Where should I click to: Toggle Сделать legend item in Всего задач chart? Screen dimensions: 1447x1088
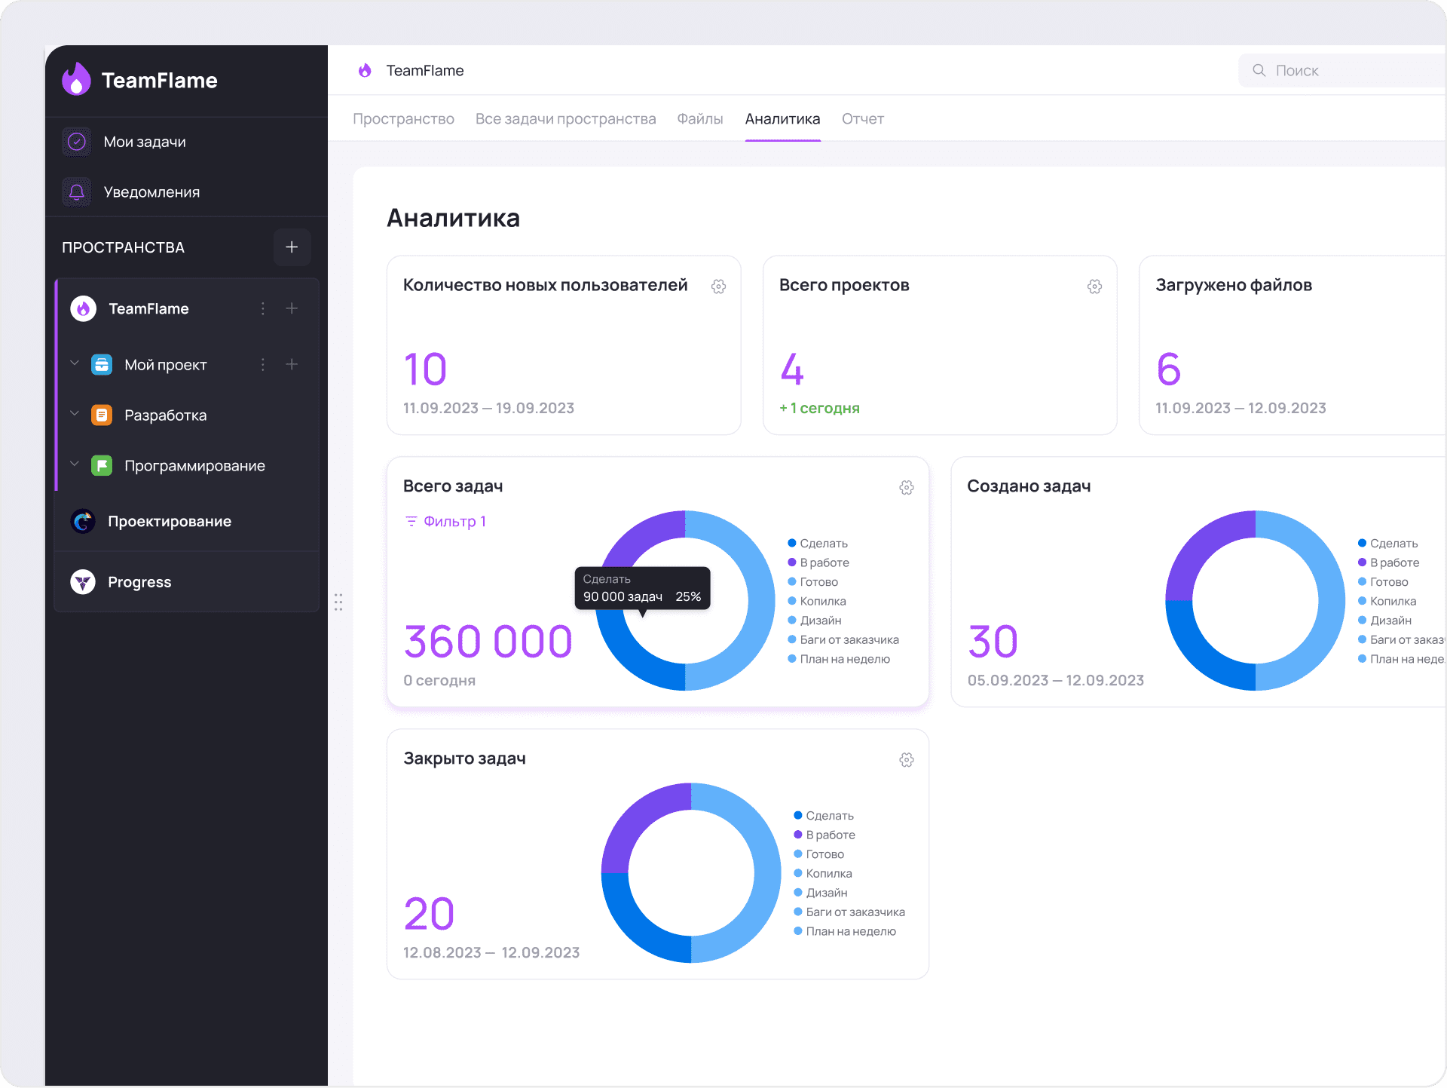[x=822, y=544]
